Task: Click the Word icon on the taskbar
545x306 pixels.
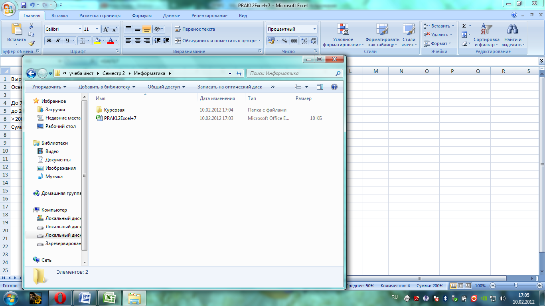Action: pyautogui.click(x=85, y=298)
